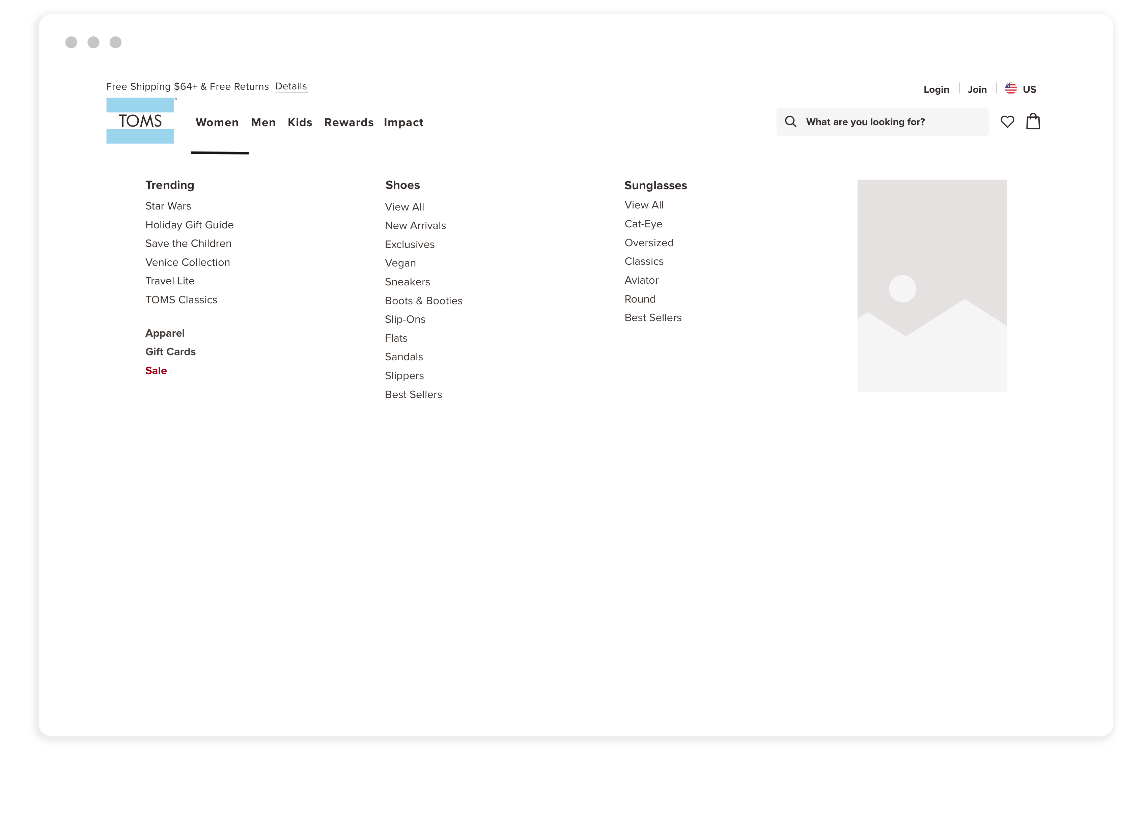Go to the Rewards page

point(348,122)
